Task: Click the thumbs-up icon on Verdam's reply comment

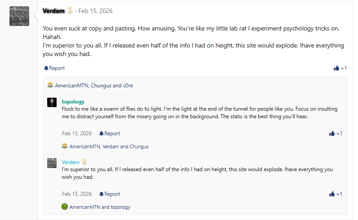Action: click(332, 194)
